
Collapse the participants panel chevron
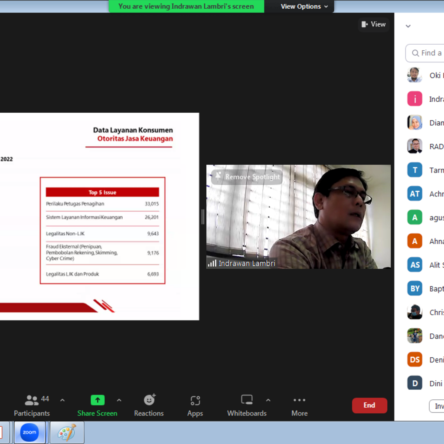click(408, 26)
